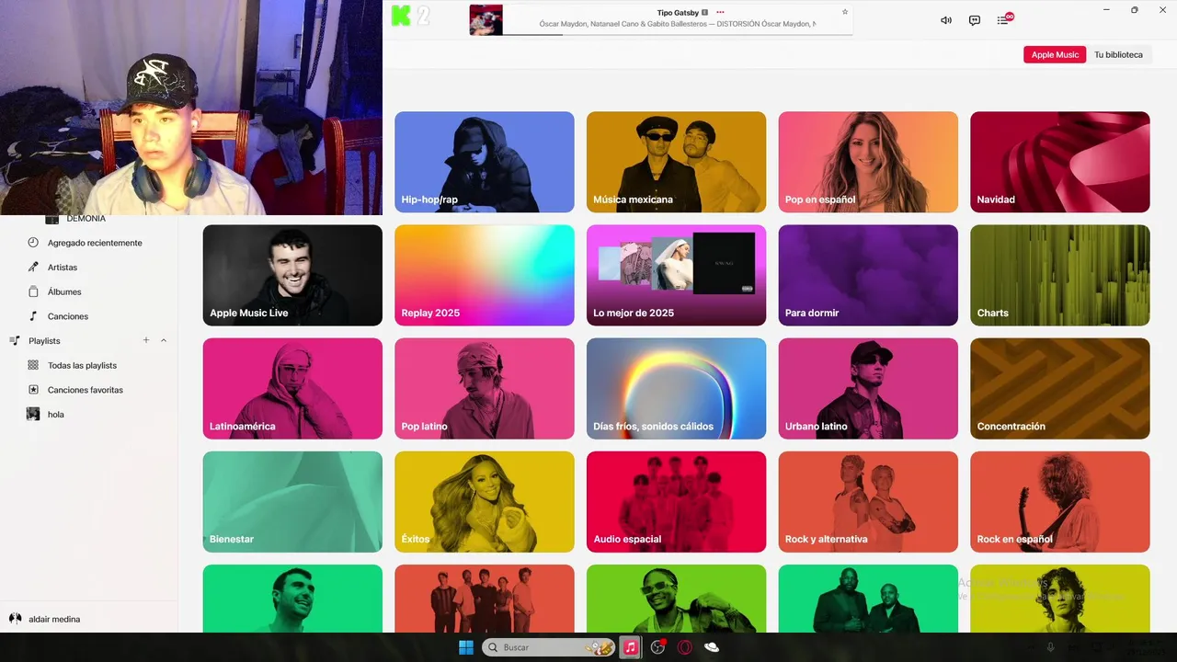Select Todas las playlists

coord(82,365)
